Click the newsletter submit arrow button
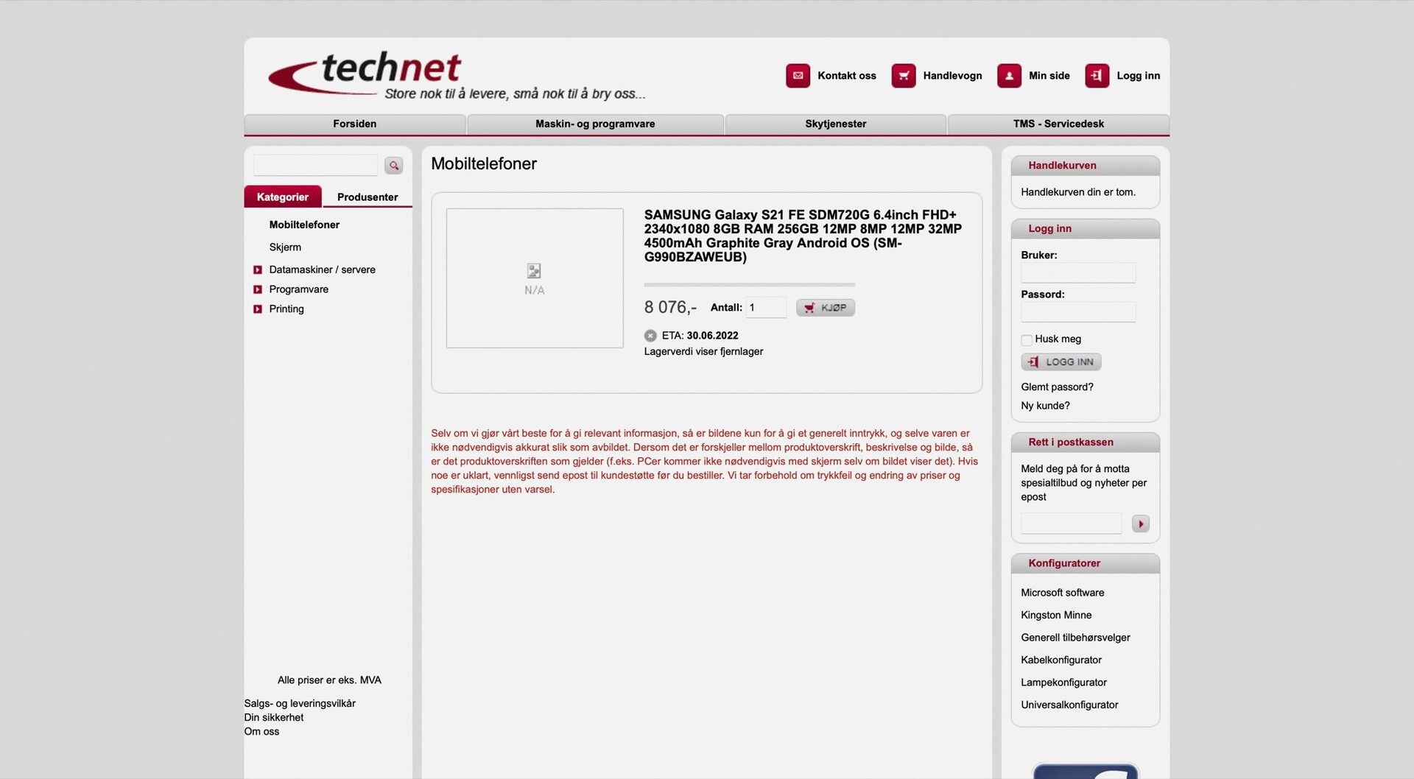 point(1140,524)
